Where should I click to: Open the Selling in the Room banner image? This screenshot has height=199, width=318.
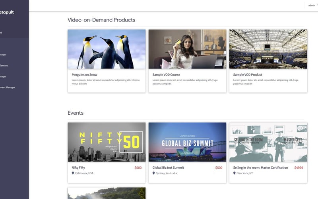268,142
